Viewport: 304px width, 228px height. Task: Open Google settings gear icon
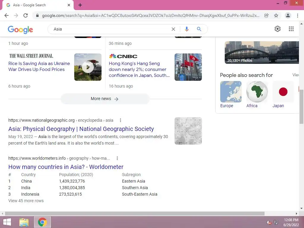[278, 29]
